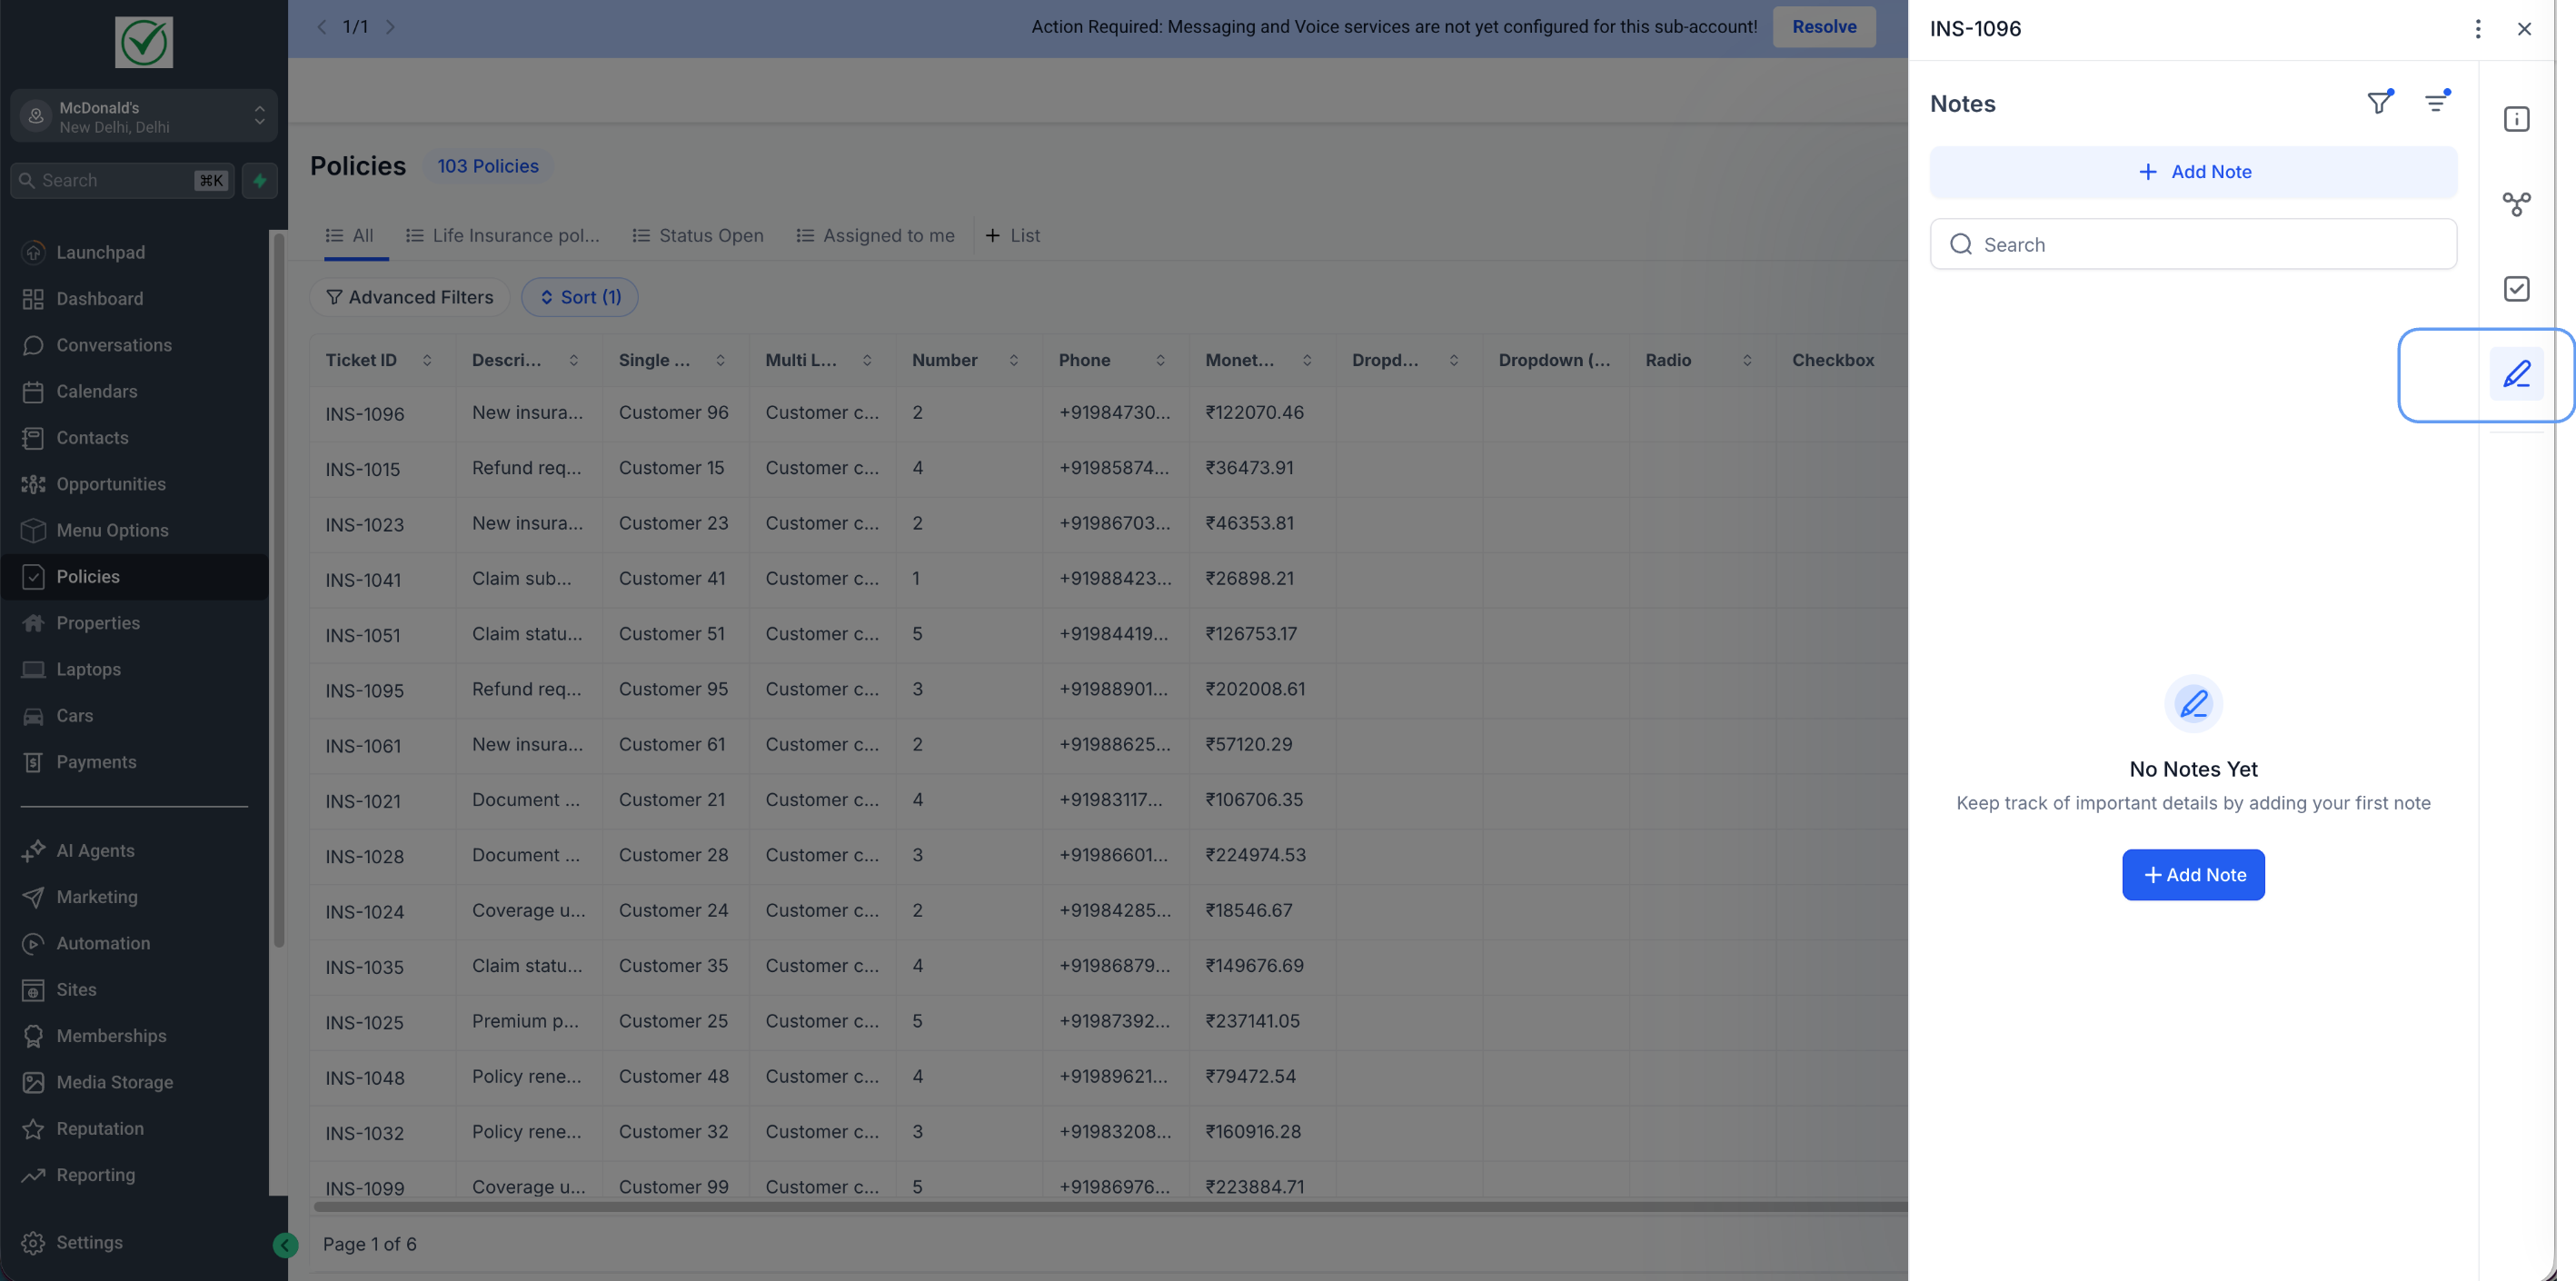Click the notes sort order icon
Screen dimensions: 2576x1281
click(x=2436, y=103)
